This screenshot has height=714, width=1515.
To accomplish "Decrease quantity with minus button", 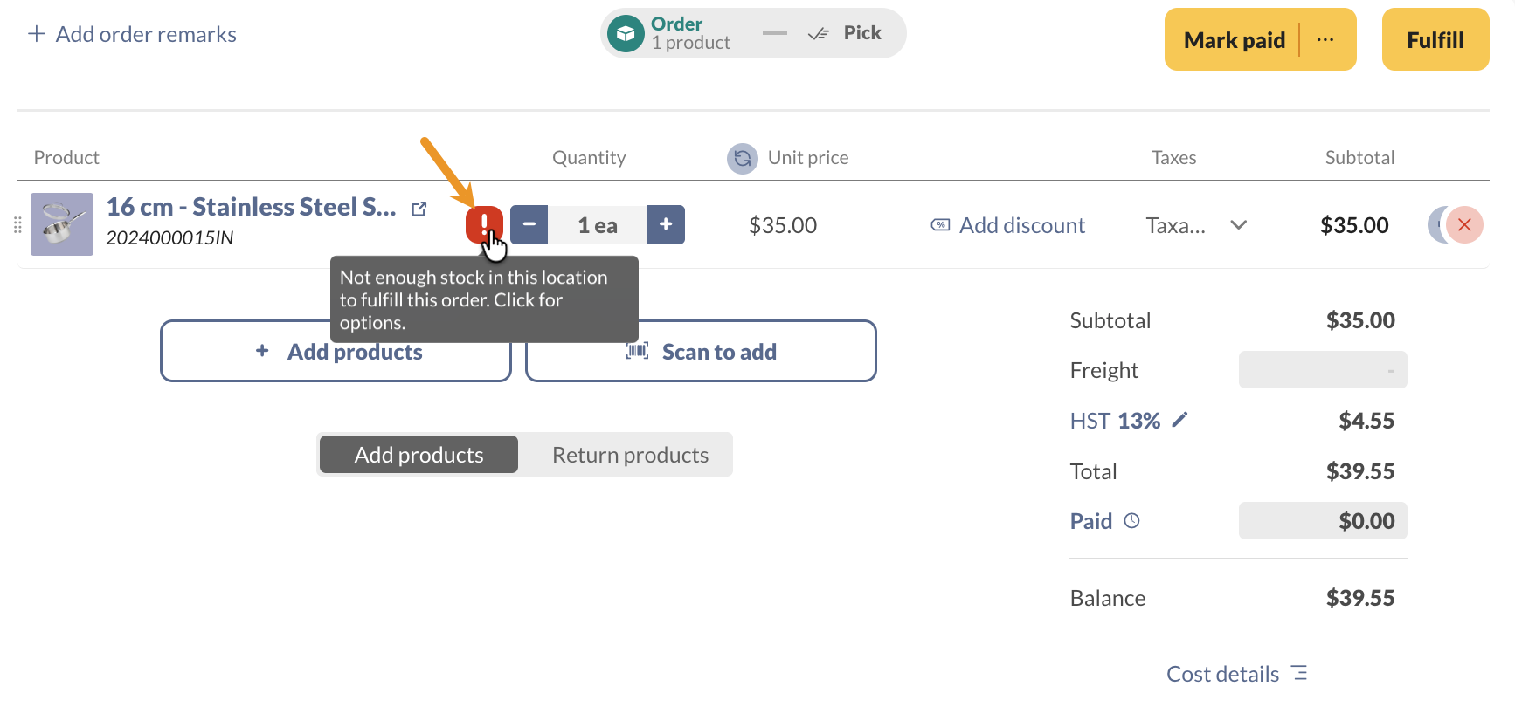I will [529, 225].
